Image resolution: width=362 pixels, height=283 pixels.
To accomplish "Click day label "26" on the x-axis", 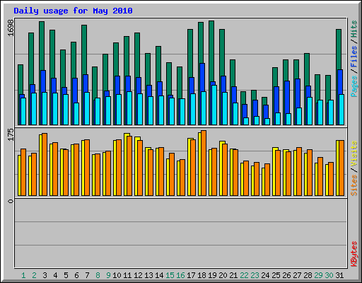I will [286, 275].
